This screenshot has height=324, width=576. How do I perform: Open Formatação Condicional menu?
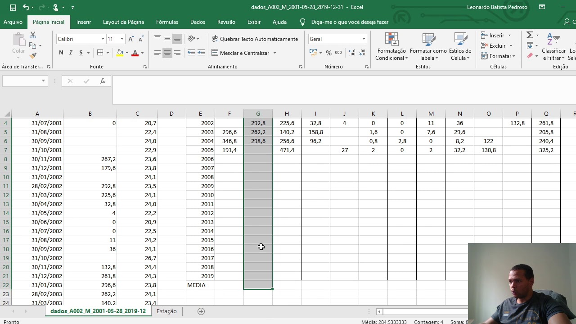(391, 46)
